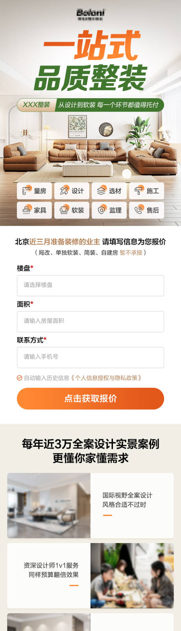
Task: Click the brand logo at page top
Action: (90, 15)
